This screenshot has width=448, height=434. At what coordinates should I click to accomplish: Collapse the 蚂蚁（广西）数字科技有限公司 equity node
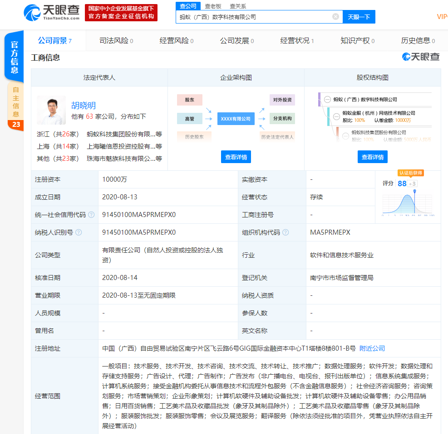(x=327, y=100)
